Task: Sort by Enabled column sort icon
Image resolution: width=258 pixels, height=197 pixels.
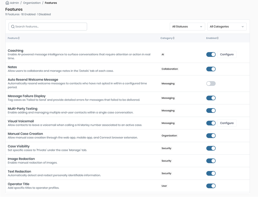Action: (218, 38)
